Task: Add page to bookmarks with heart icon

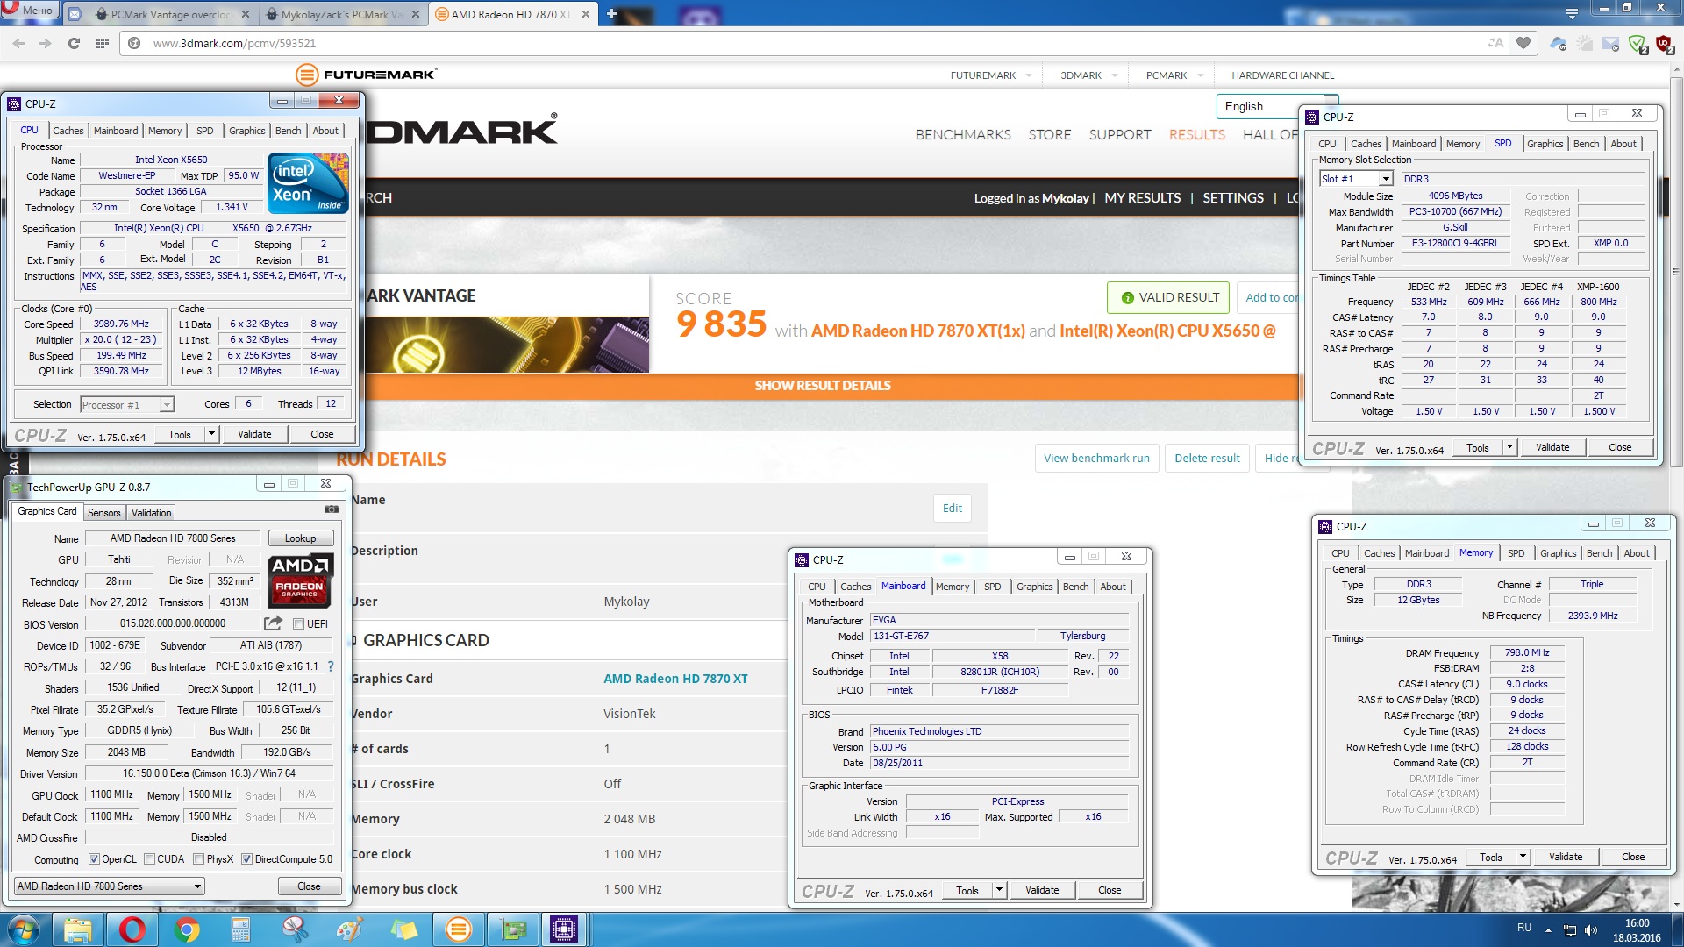Action: coord(1523,43)
